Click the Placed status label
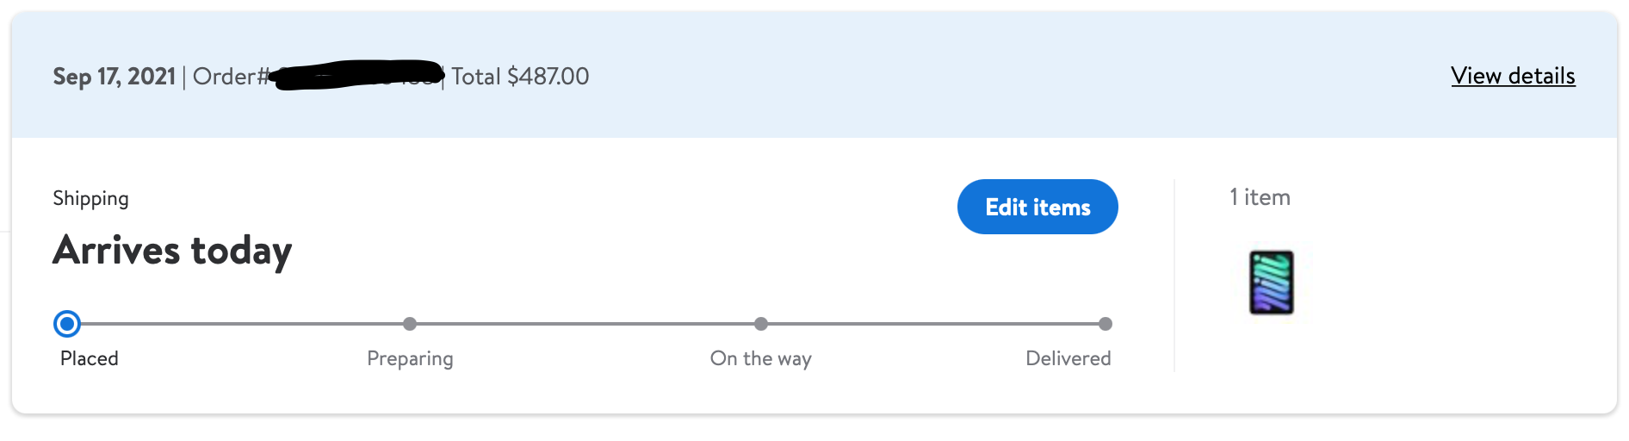 click(x=90, y=358)
